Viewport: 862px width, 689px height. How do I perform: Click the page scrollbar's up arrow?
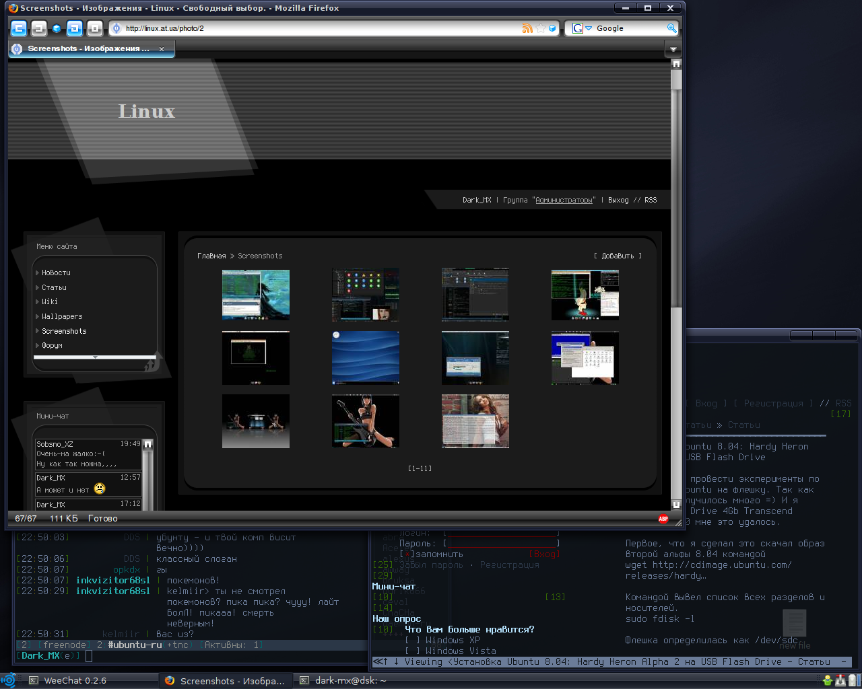pyautogui.click(x=677, y=64)
